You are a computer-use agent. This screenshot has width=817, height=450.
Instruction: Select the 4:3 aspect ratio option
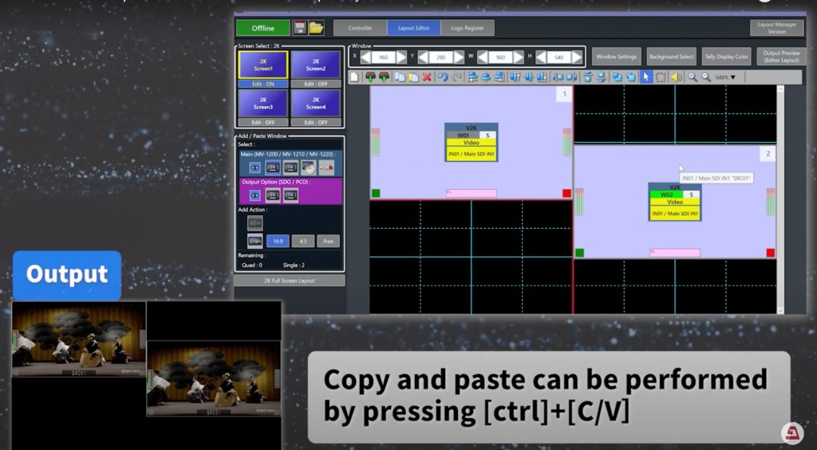(302, 240)
